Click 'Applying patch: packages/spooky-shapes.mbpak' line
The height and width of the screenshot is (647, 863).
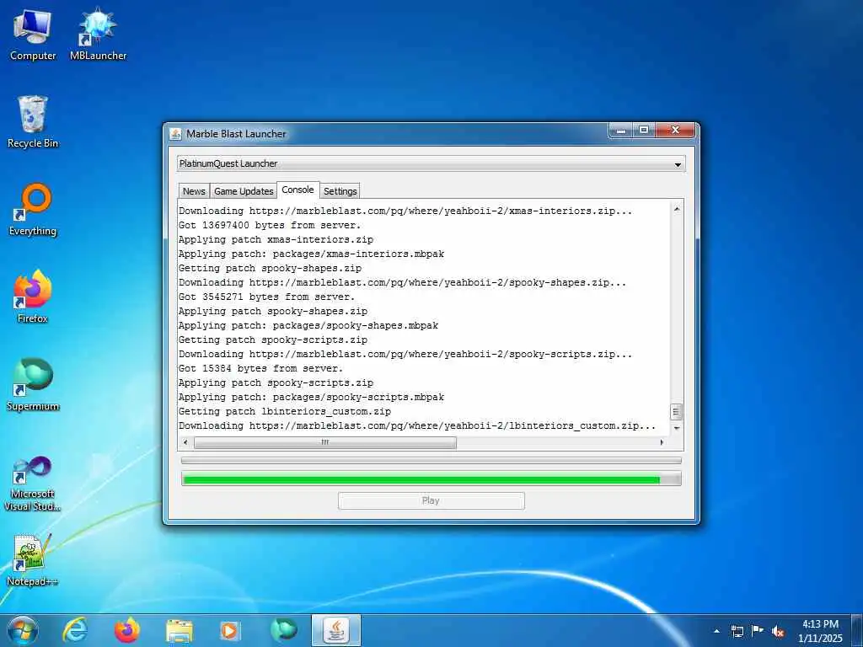coord(308,325)
